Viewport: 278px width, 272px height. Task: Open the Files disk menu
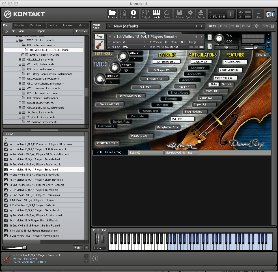coord(179,14)
